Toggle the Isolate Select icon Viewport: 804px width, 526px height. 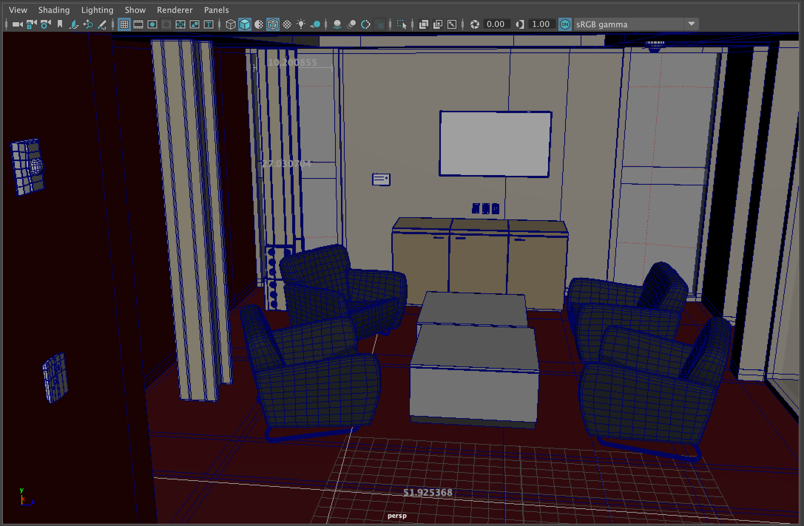point(402,24)
